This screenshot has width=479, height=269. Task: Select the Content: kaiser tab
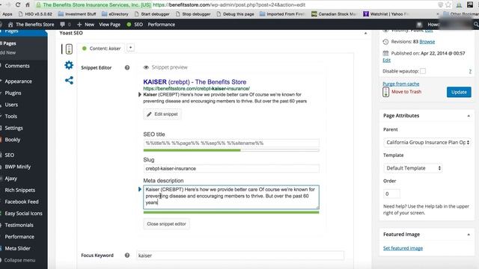(x=102, y=49)
